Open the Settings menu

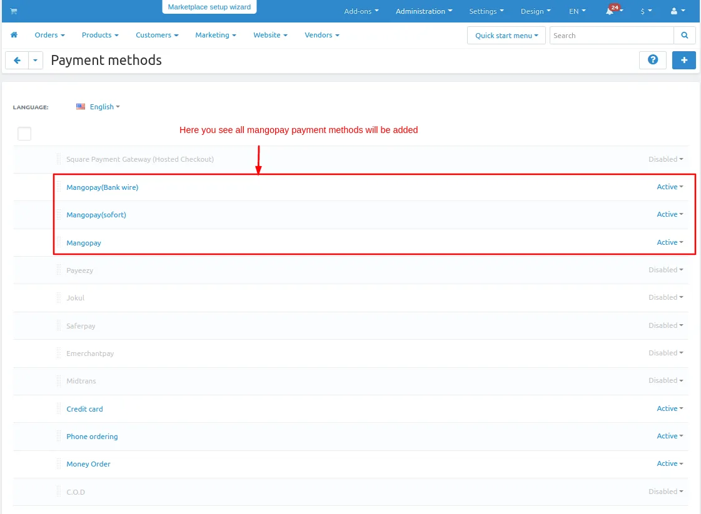click(487, 11)
